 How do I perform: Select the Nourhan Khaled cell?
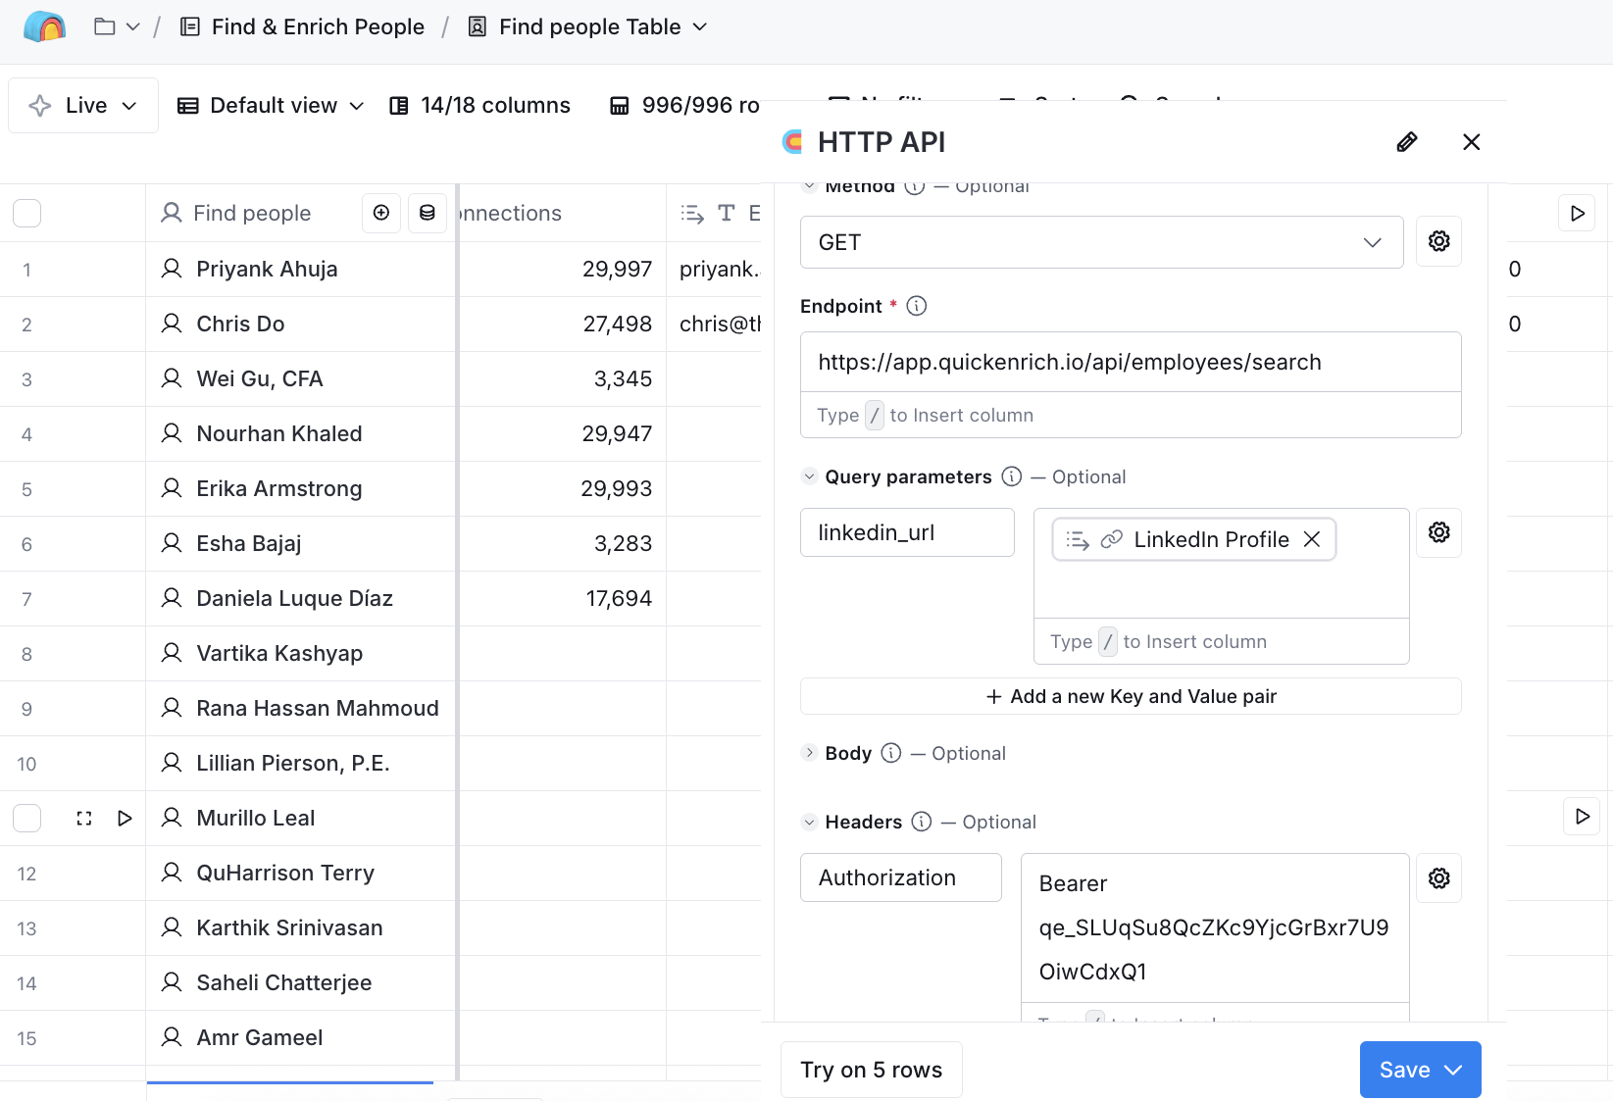[x=301, y=433]
